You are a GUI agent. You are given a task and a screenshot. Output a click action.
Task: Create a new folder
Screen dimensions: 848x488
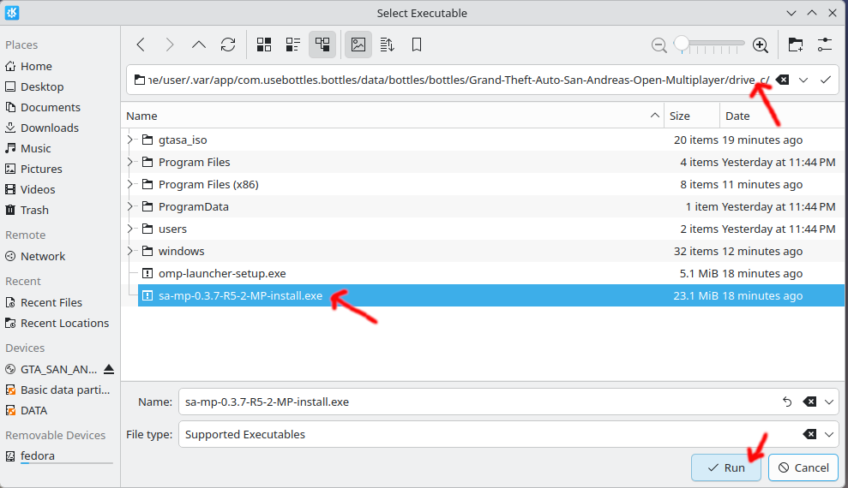pos(796,45)
